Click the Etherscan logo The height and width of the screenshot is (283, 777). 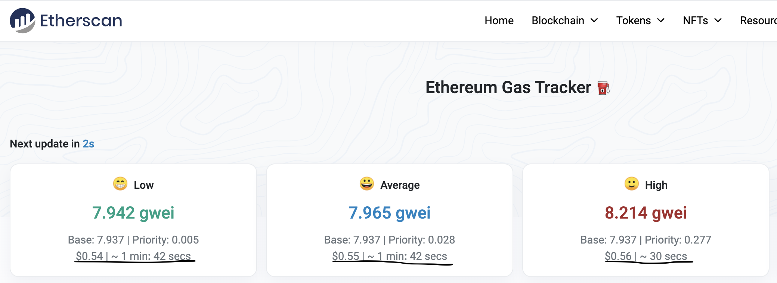(x=66, y=20)
